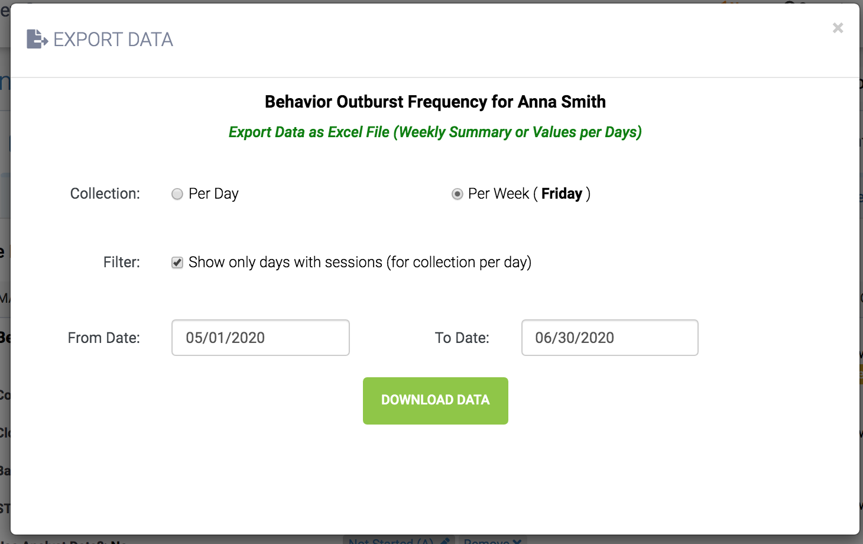
Task: Select the Per Week radio button
Action: click(457, 194)
